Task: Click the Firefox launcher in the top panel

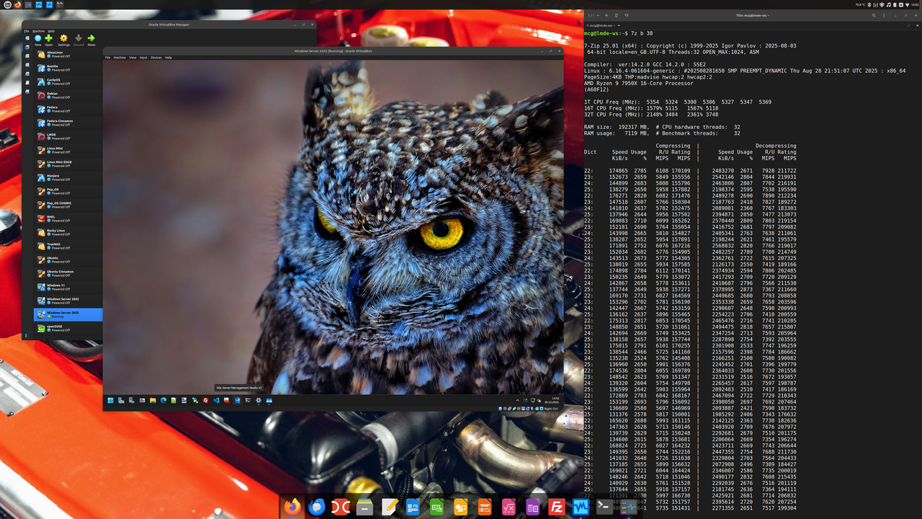Action: point(17,4)
